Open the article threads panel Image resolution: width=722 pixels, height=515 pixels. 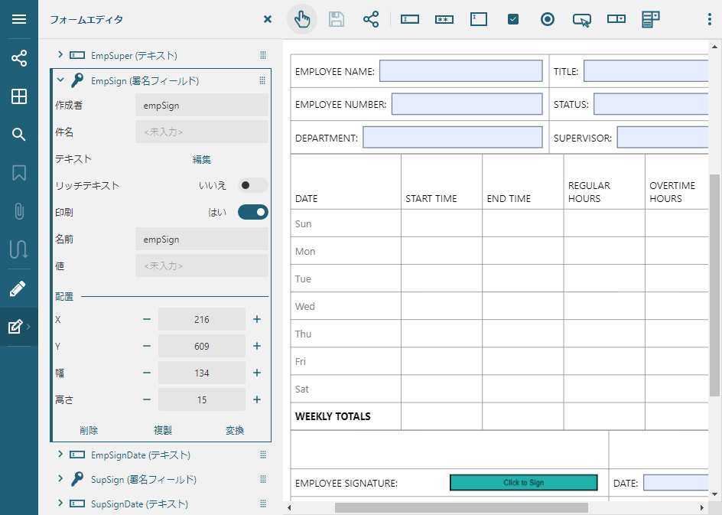coord(19,249)
